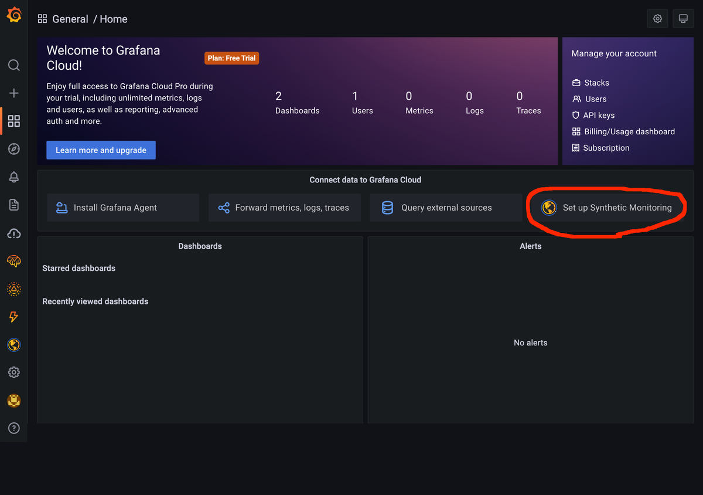Viewport: 703px width, 495px height.
Task: Click Forward metrics, logs, traces button
Action: pyautogui.click(x=285, y=208)
